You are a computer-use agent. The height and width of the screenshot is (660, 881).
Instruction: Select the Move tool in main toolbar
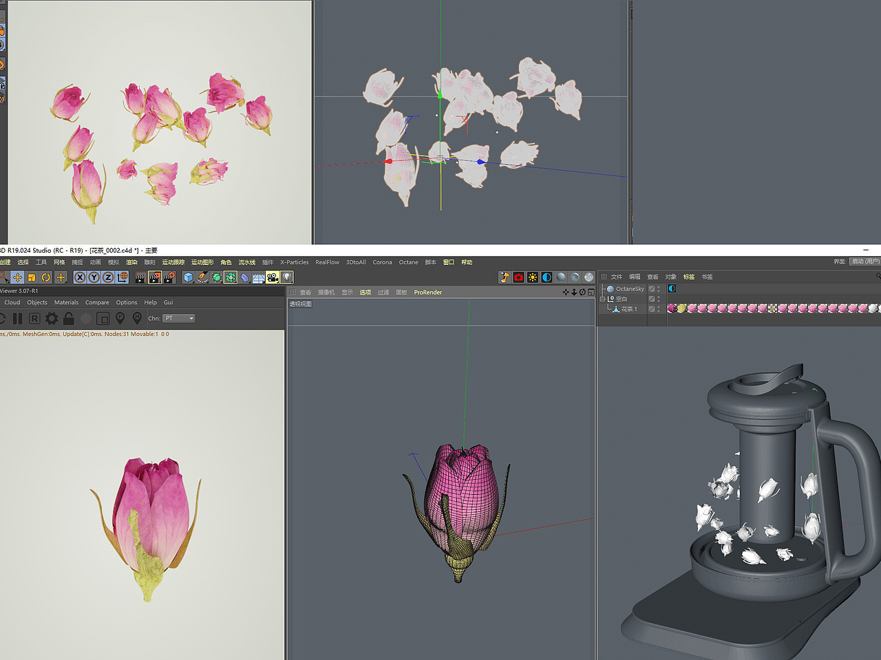(17, 277)
